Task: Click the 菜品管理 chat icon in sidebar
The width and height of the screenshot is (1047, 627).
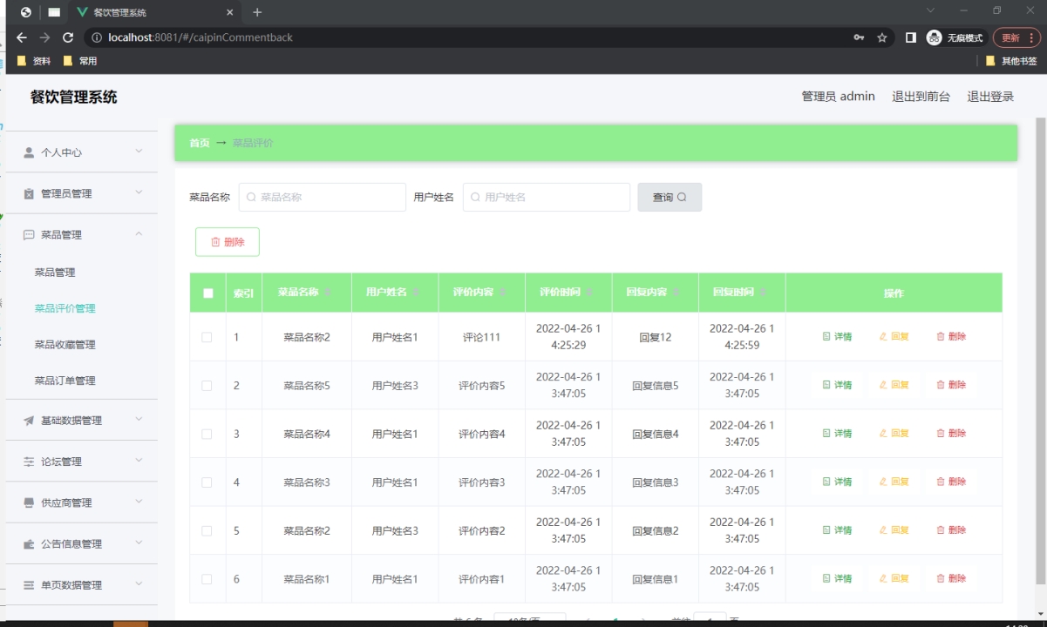Action: coord(29,235)
